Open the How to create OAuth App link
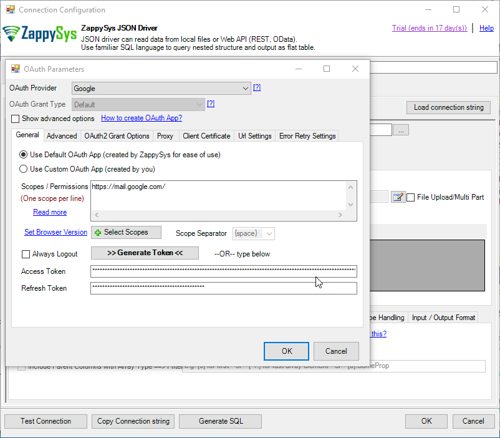 click(142, 118)
